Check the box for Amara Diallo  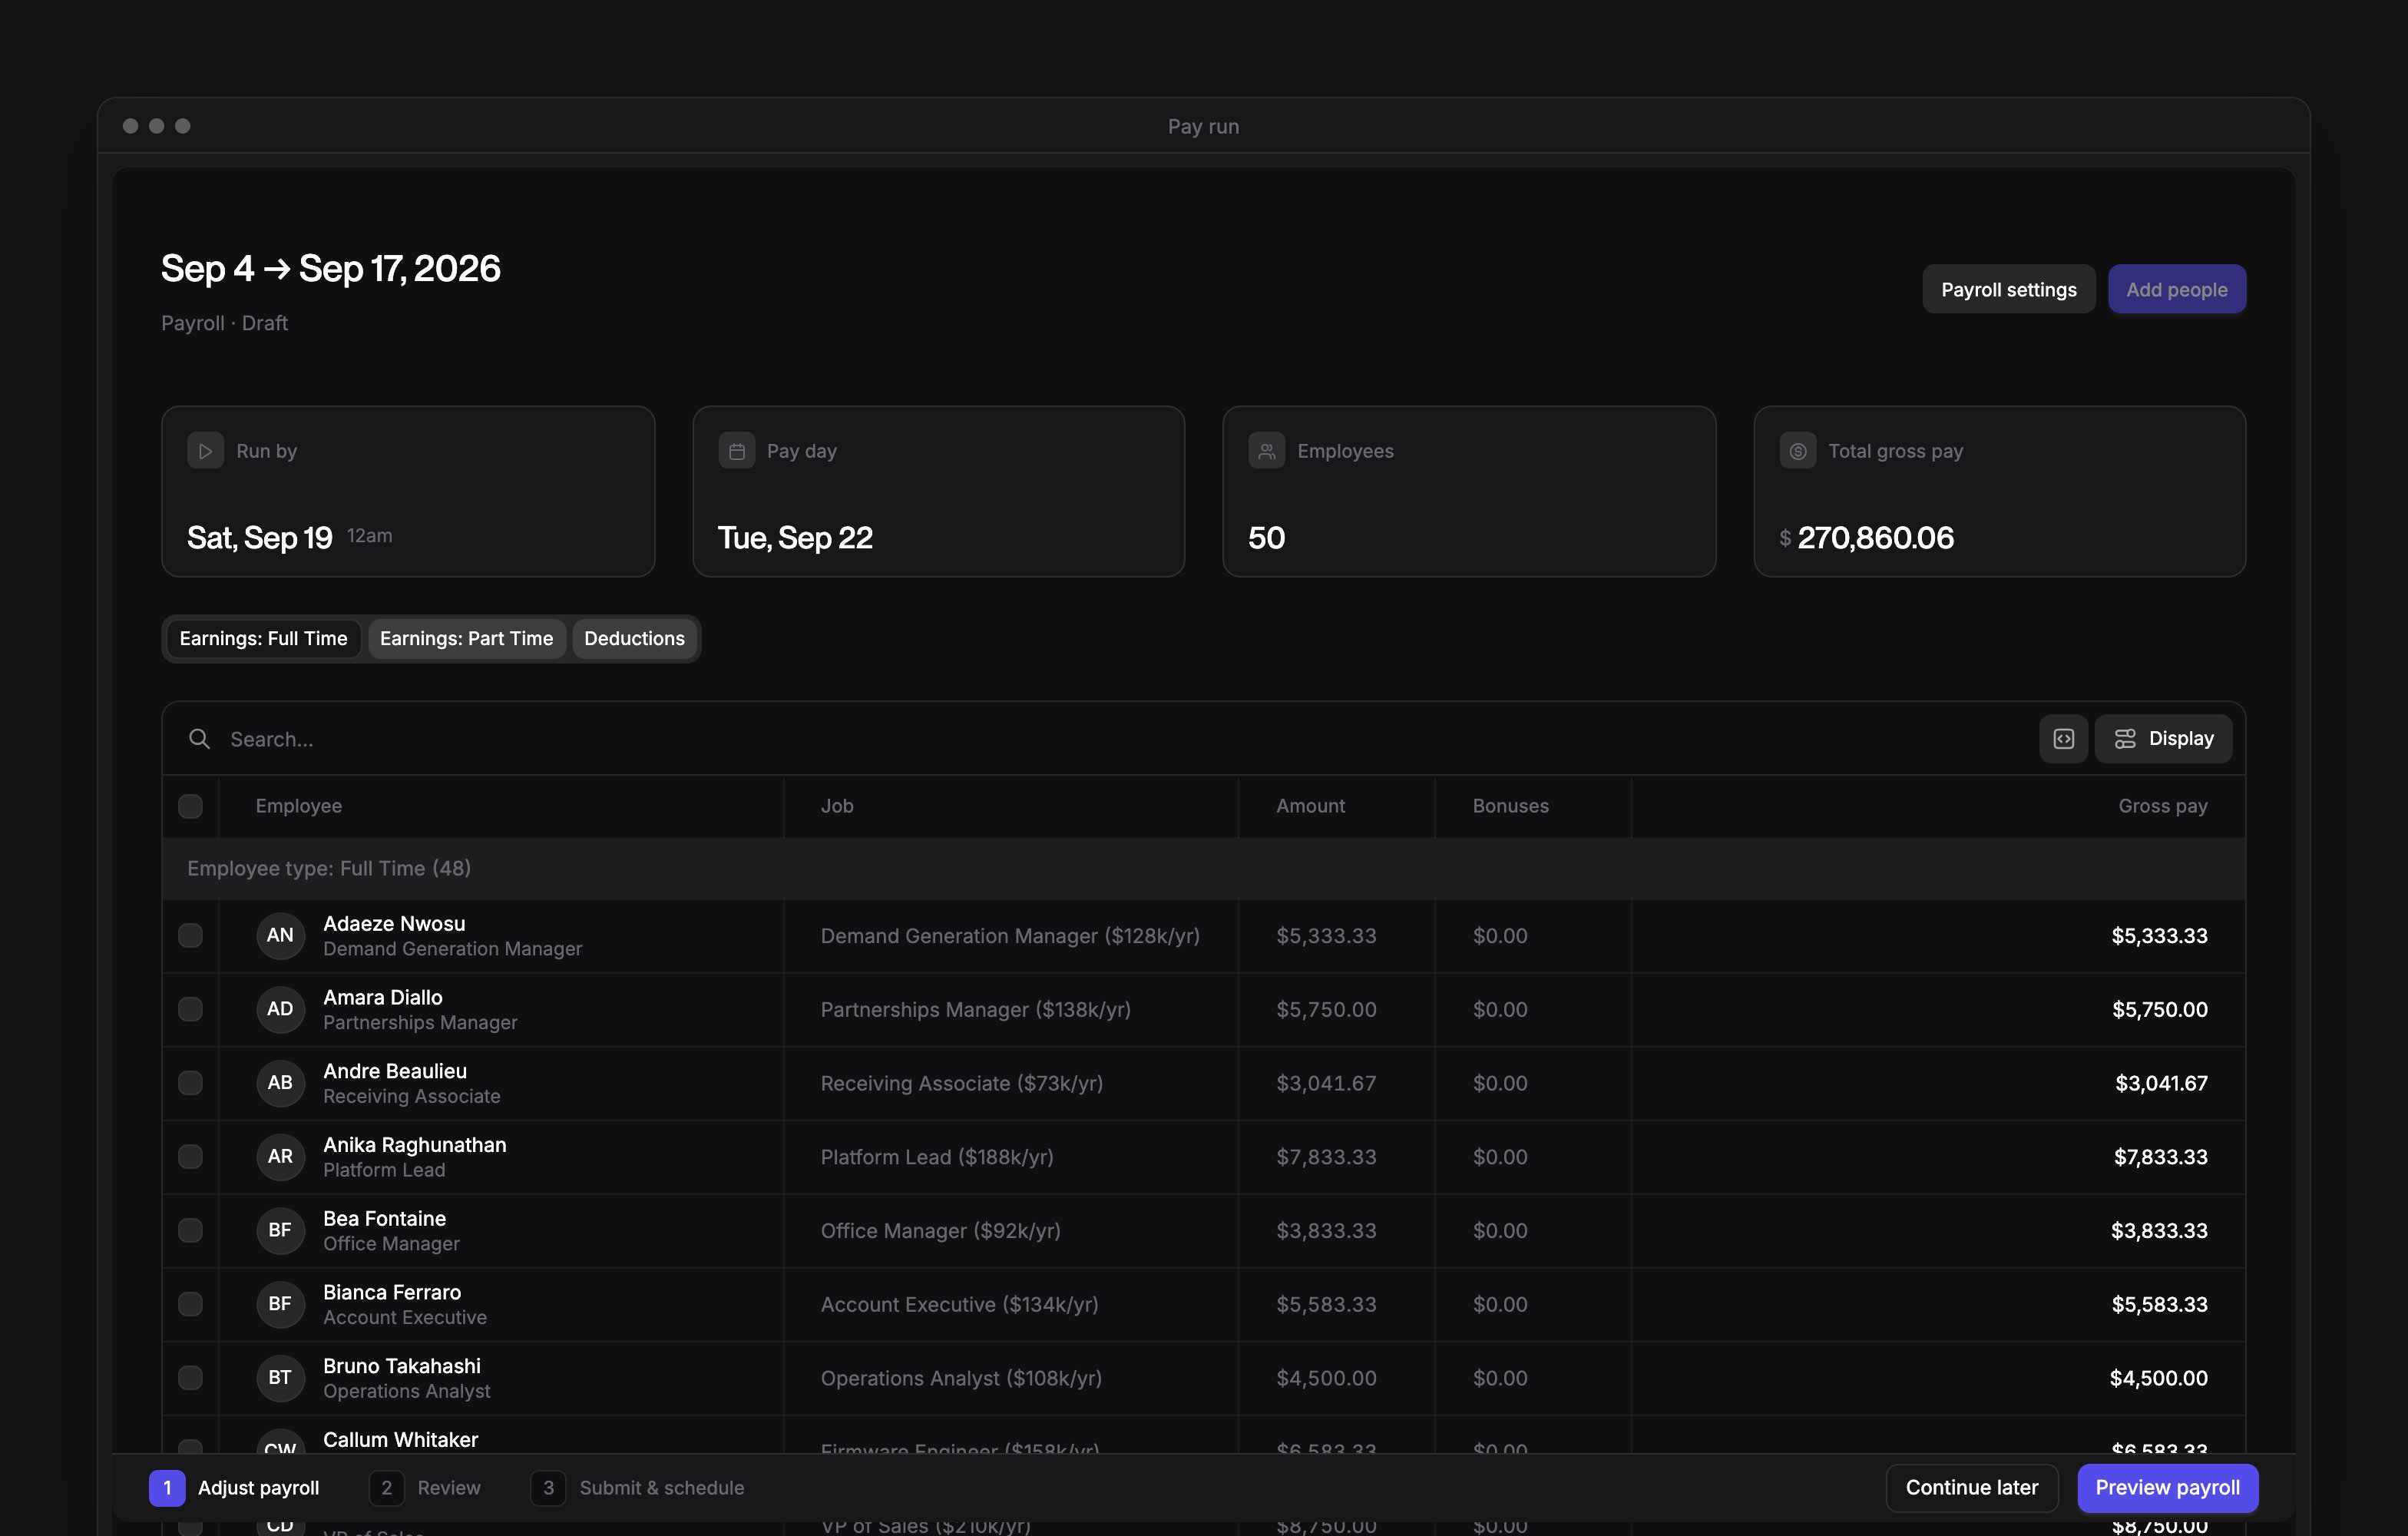pos(190,1009)
